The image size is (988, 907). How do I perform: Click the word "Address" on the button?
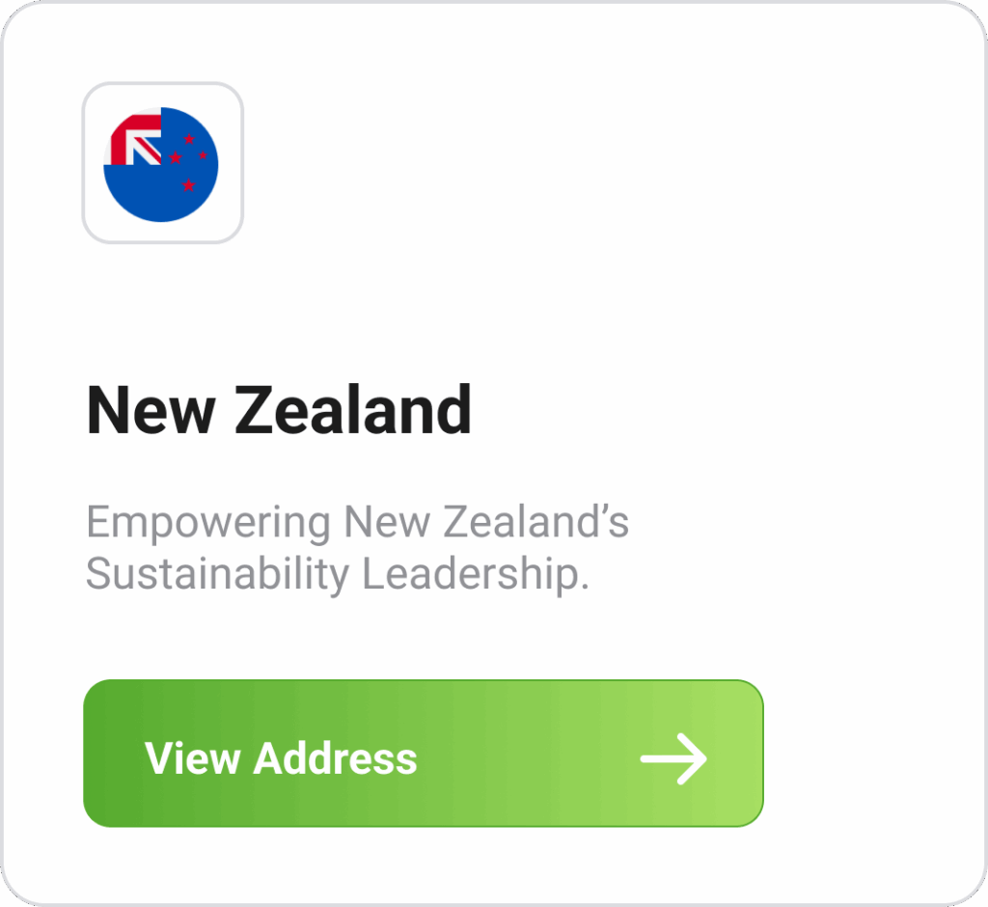tap(335, 757)
